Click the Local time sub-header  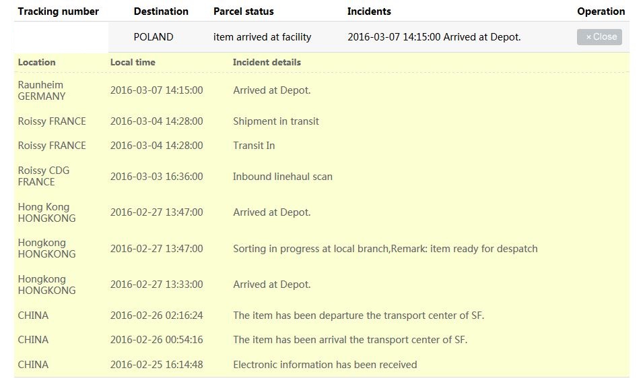coord(133,62)
